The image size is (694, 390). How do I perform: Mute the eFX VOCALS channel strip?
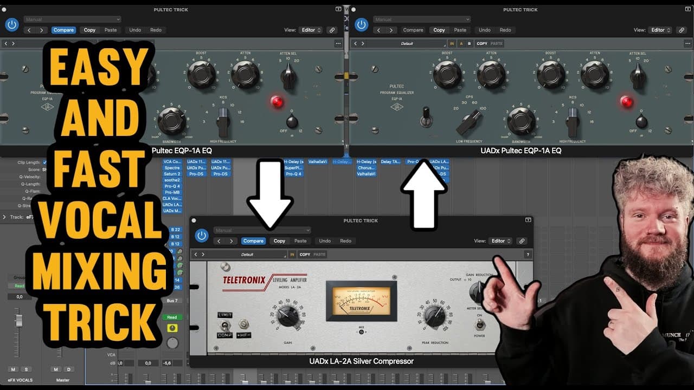coord(12,369)
